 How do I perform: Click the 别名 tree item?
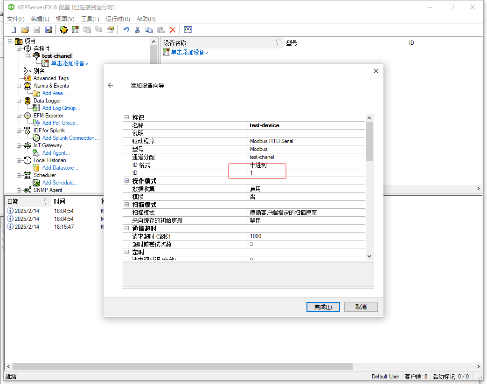coord(39,71)
